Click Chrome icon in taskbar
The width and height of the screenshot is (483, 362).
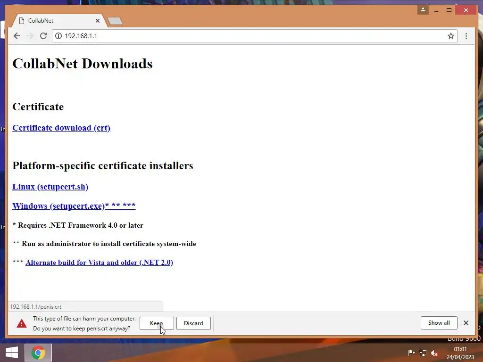click(38, 353)
